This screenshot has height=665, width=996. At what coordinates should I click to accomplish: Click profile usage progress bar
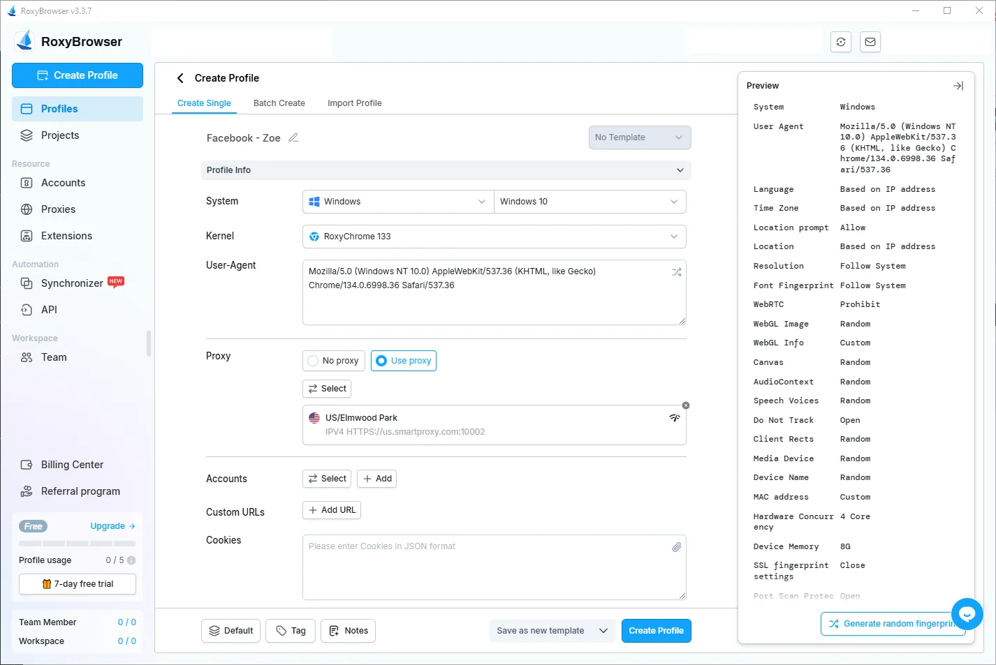click(78, 543)
